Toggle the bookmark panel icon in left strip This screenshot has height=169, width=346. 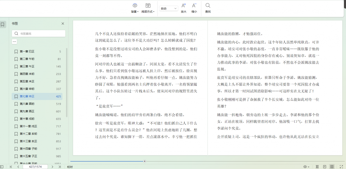[2, 24]
